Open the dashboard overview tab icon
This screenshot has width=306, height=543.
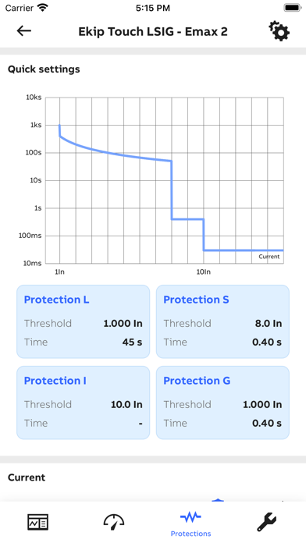38,522
